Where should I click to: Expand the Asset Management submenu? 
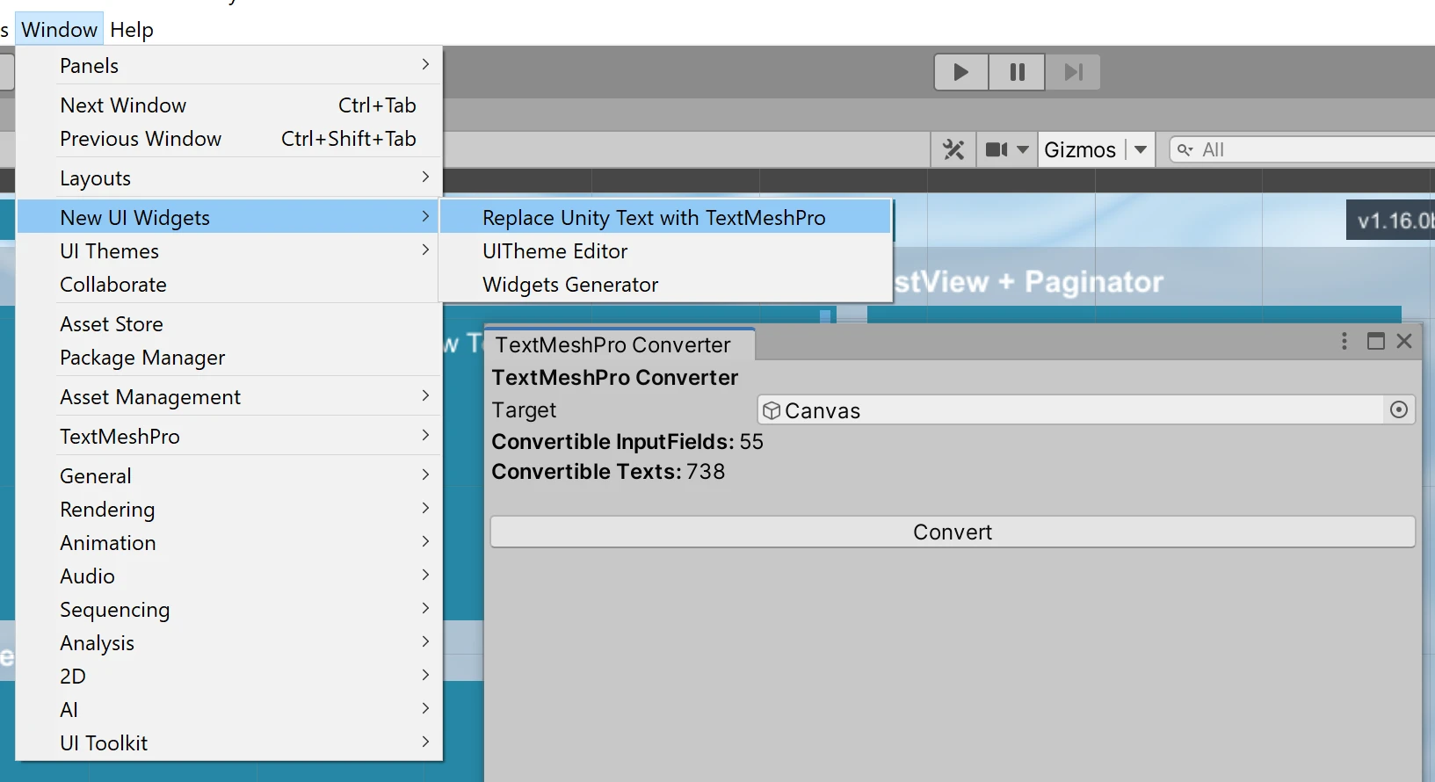coord(229,397)
